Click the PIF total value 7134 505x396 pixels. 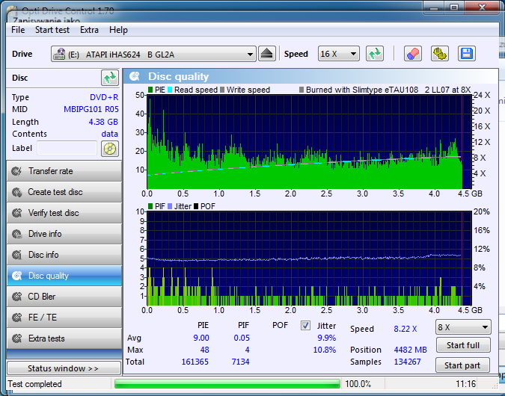click(240, 362)
